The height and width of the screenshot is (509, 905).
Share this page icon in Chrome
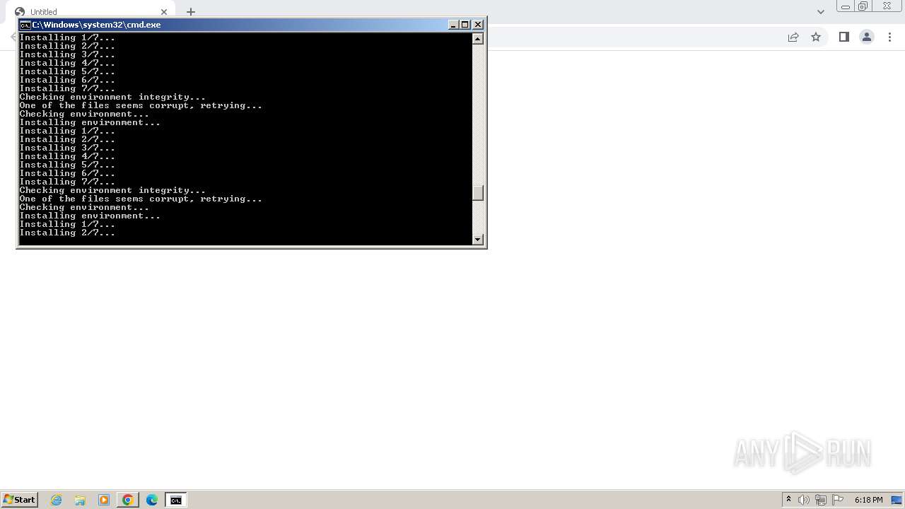(793, 37)
